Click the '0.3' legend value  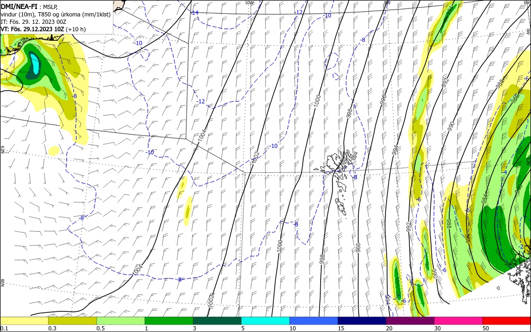[x=53, y=328]
